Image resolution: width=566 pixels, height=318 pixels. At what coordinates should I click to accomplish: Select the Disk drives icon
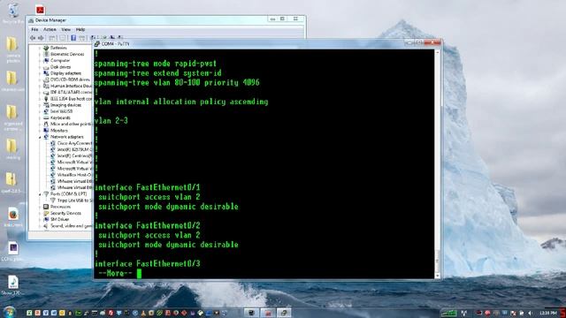click(46, 67)
